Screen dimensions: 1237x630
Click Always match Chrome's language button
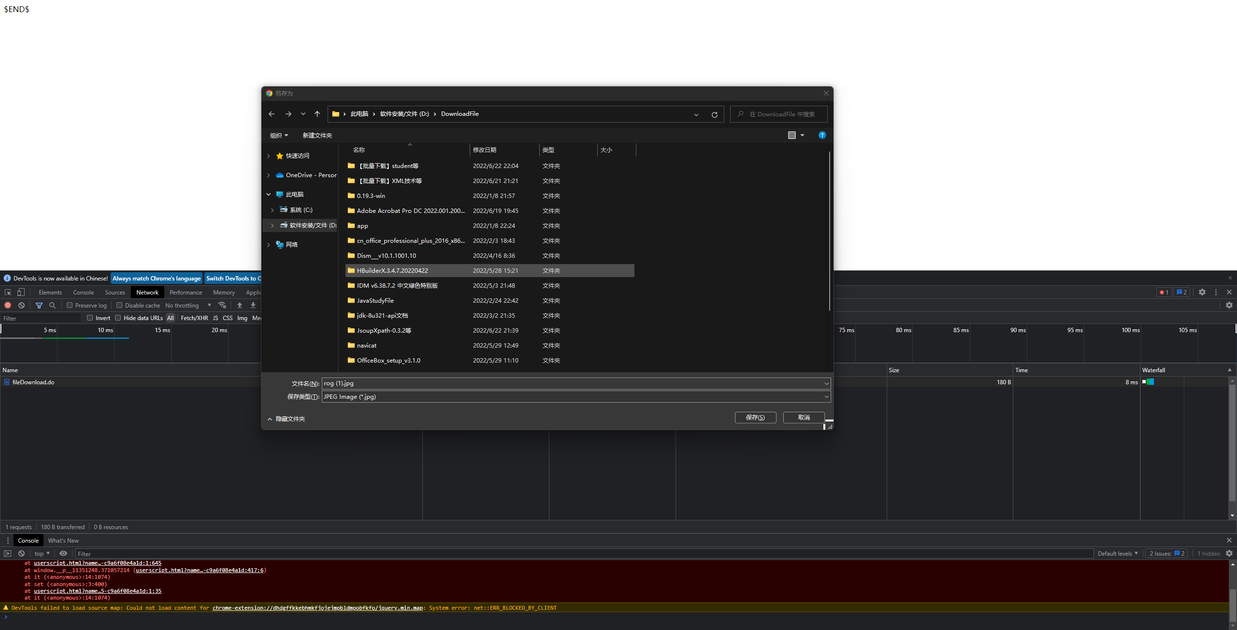pyautogui.click(x=157, y=279)
